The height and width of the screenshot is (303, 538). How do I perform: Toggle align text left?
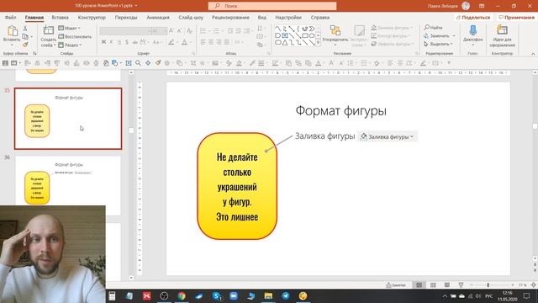203,42
